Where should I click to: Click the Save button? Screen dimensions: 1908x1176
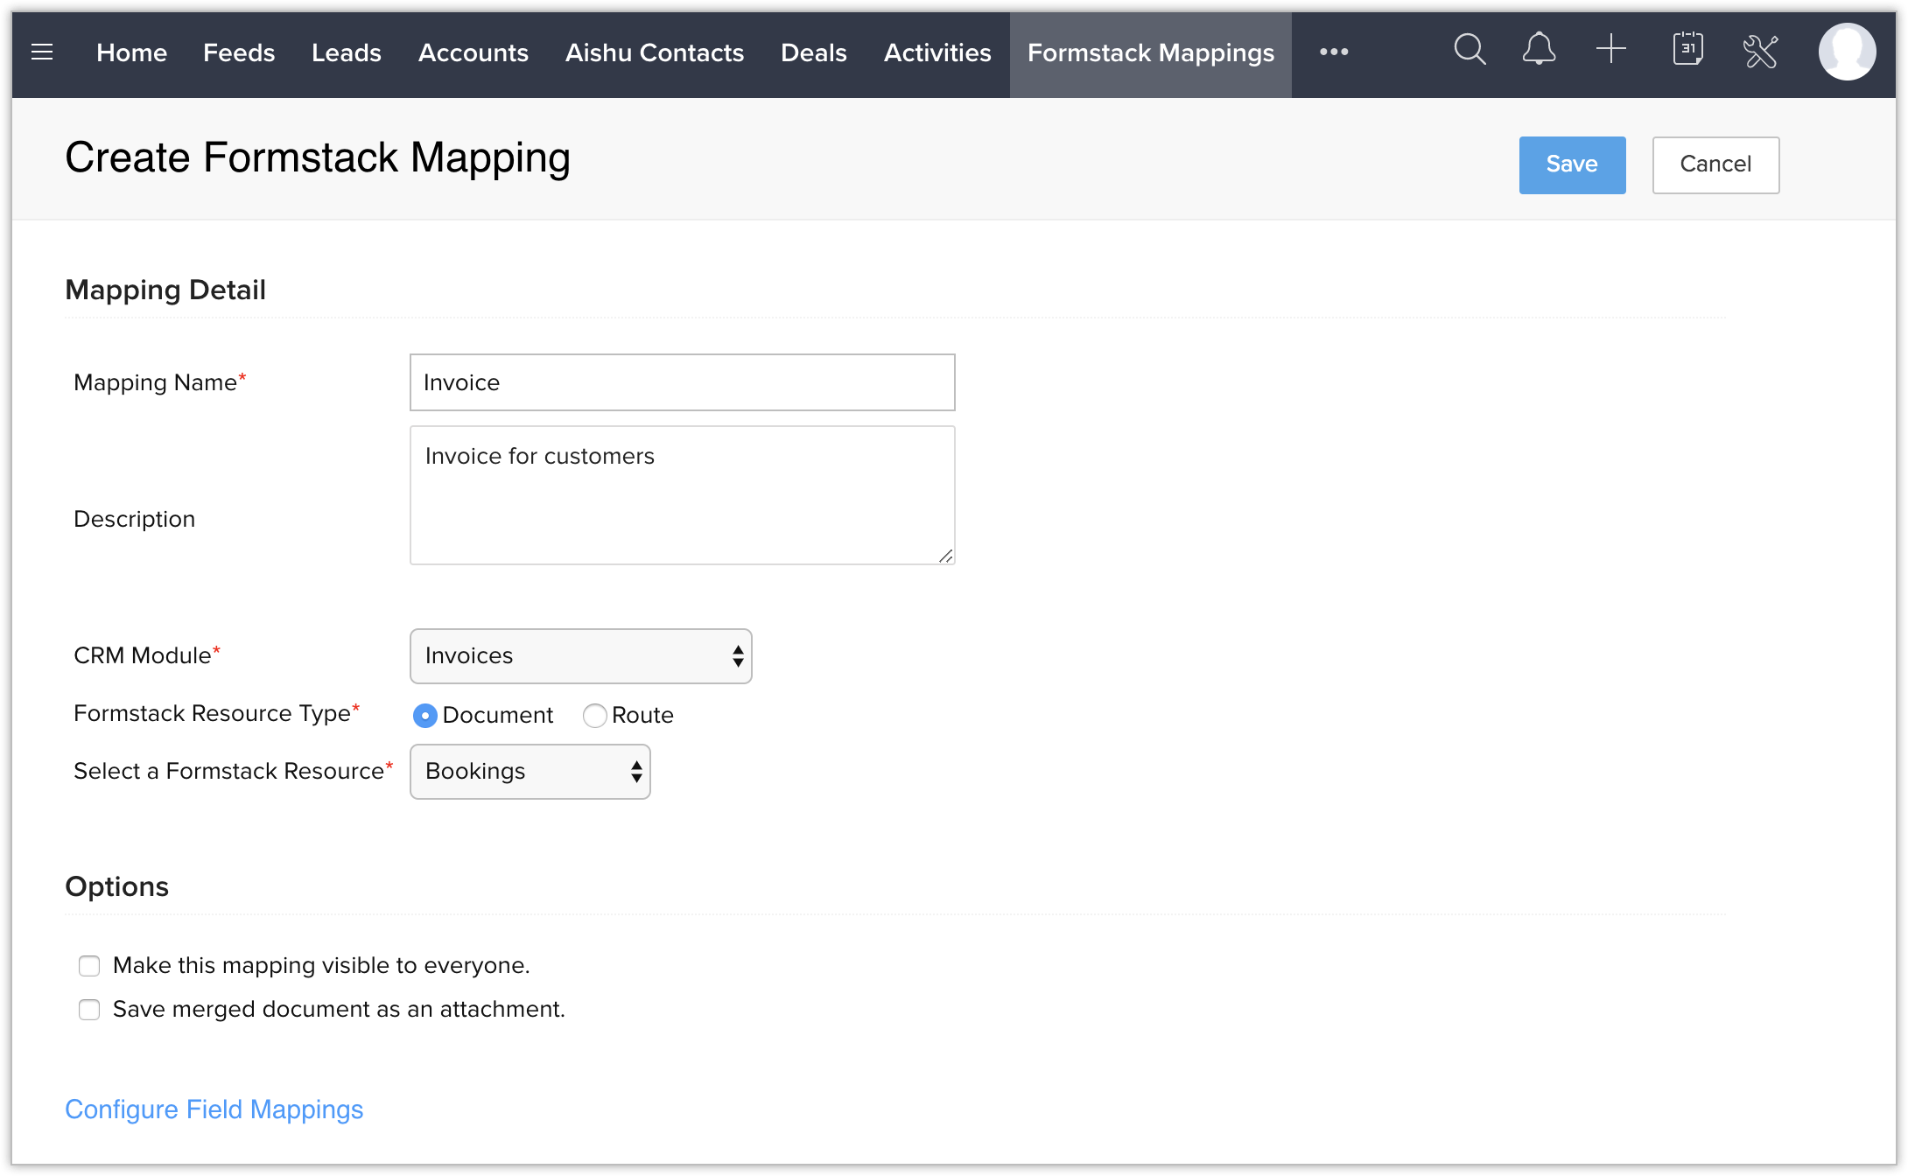pyautogui.click(x=1573, y=164)
